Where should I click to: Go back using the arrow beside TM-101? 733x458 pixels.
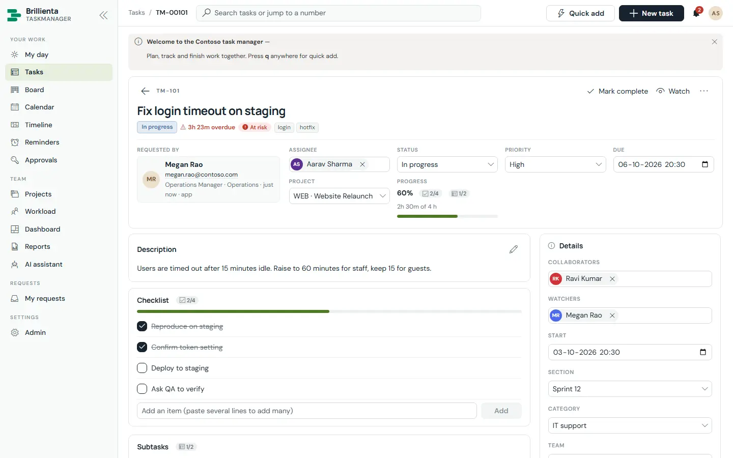tap(145, 91)
